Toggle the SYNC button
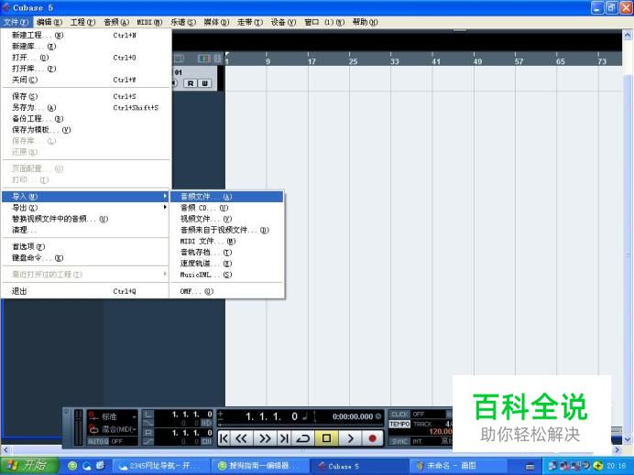This screenshot has width=634, height=475. [x=399, y=442]
